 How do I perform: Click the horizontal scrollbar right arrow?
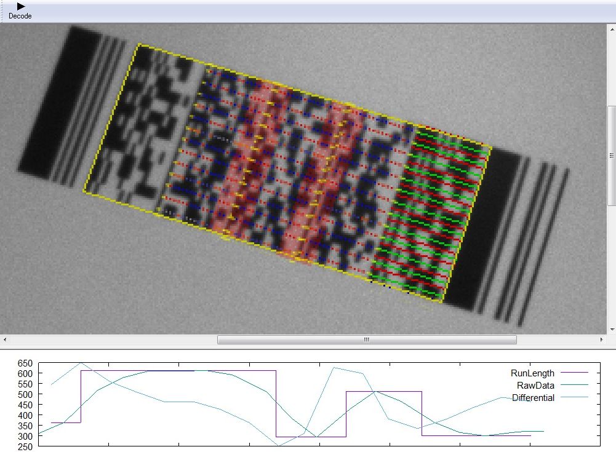coord(602,339)
